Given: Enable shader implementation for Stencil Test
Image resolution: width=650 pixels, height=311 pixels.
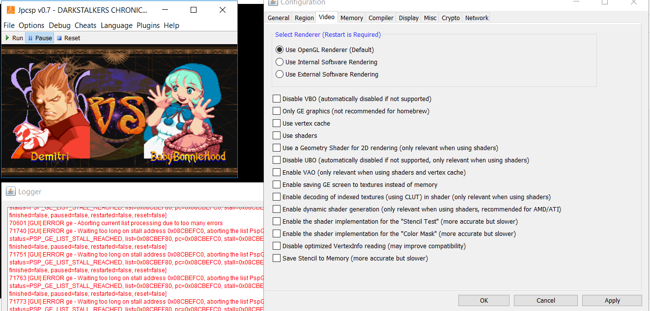Looking at the screenshot, I should (x=277, y=221).
